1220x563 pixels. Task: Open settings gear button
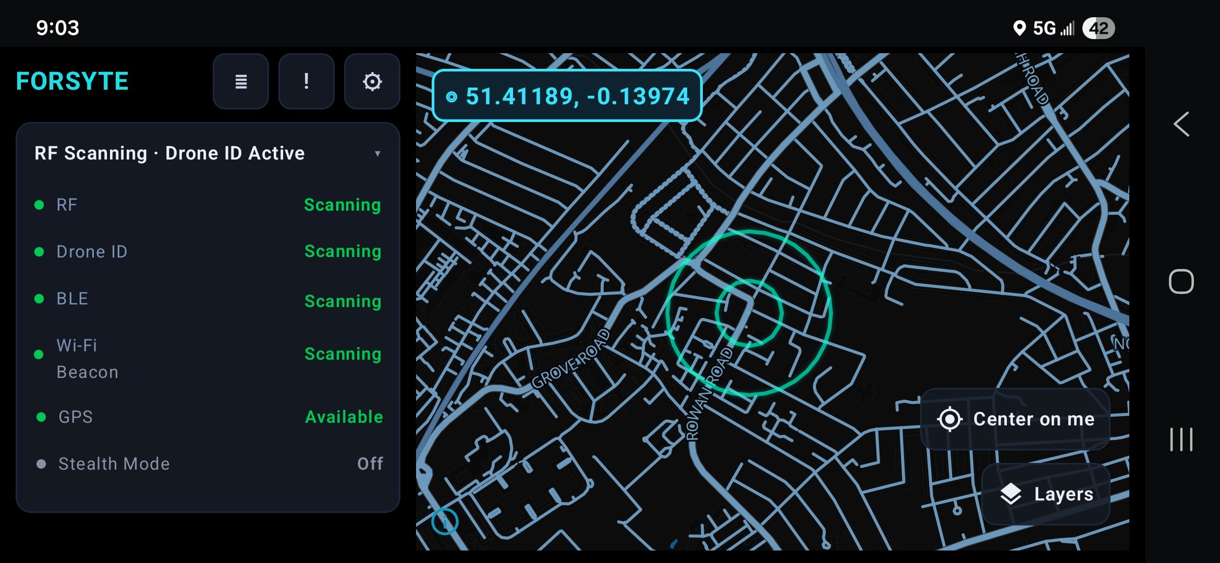click(372, 81)
